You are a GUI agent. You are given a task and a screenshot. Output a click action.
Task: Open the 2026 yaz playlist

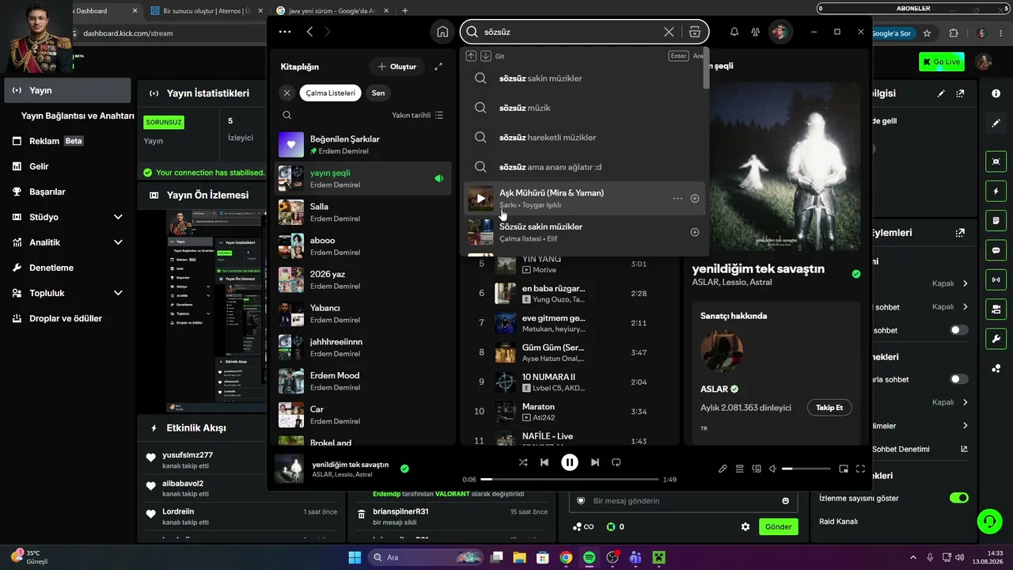(362, 279)
